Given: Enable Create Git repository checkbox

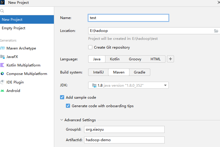Looking at the screenshot, I should [x=90, y=47].
